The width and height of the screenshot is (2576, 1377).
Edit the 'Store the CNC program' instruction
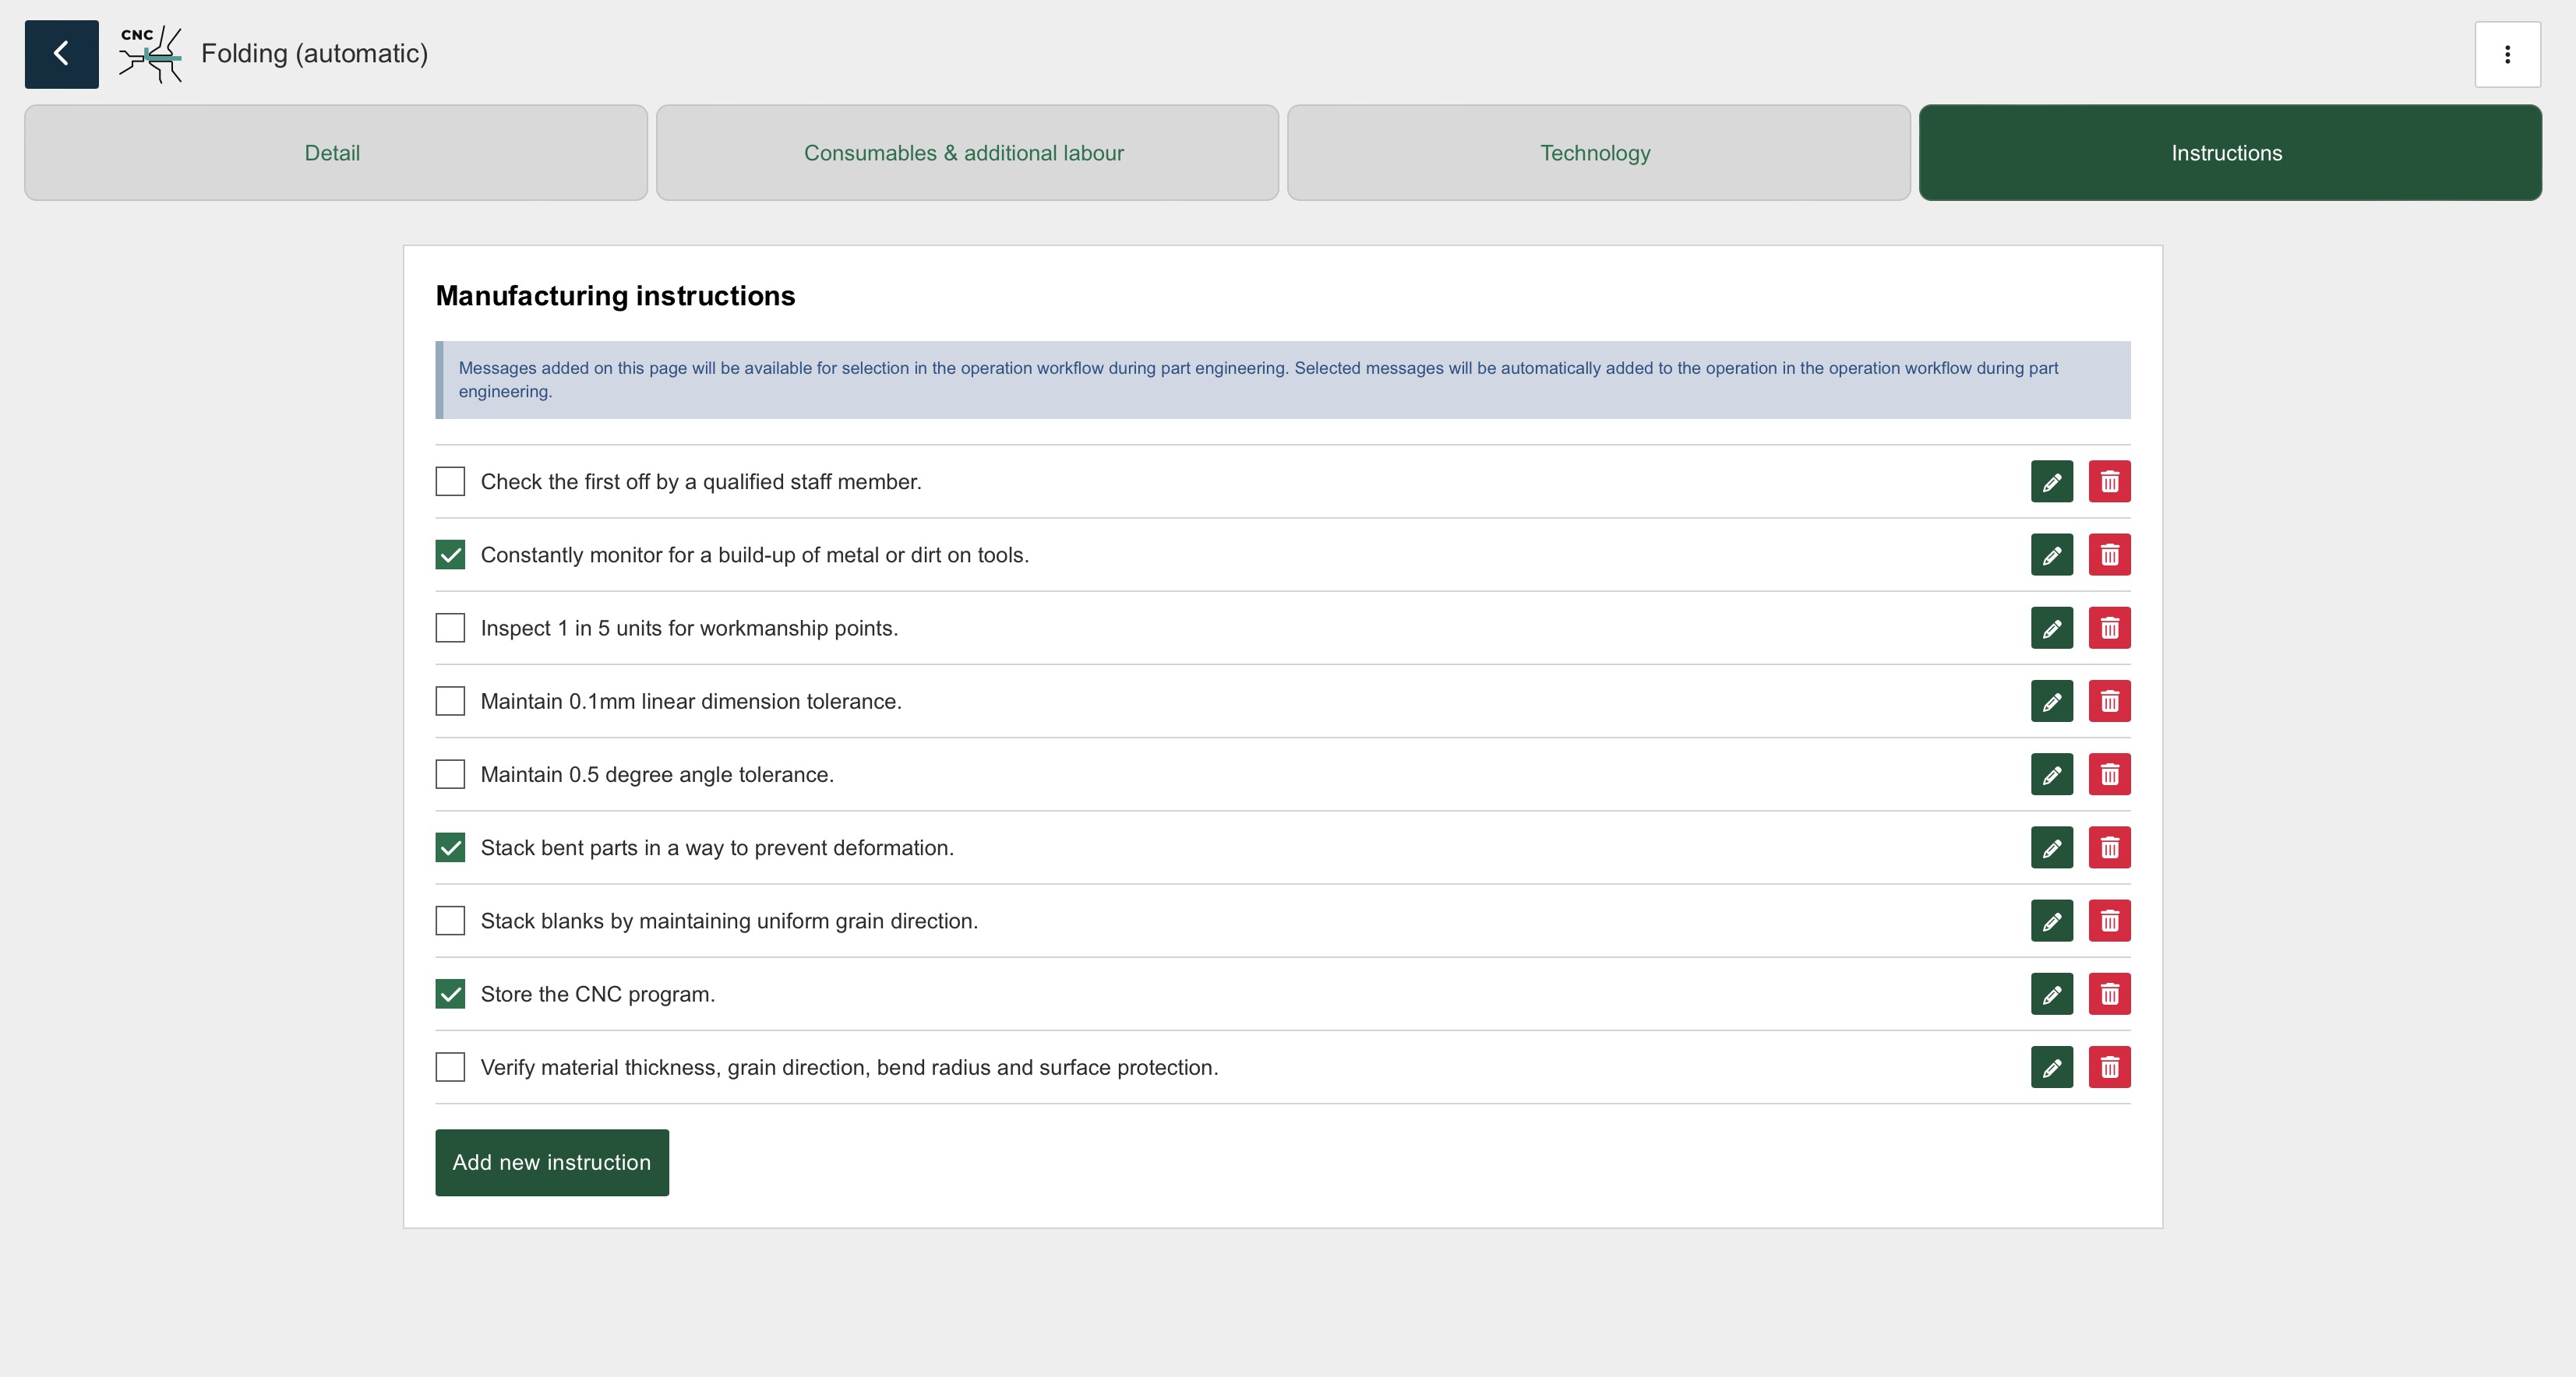click(2051, 995)
